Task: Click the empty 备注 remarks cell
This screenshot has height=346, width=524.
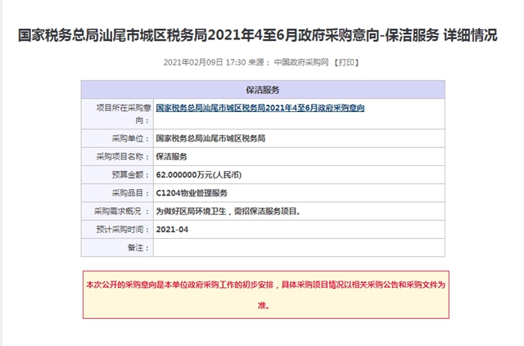Action: pos(298,247)
